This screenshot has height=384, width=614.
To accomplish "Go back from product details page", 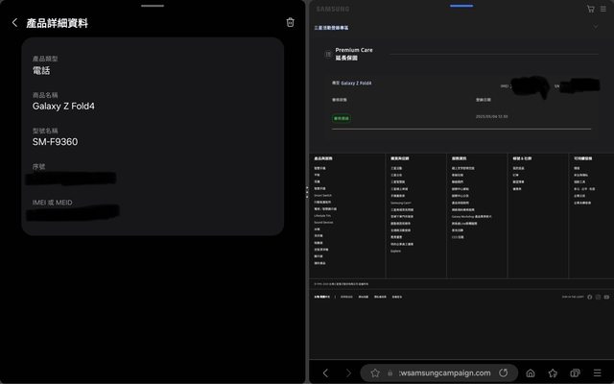I will click(x=14, y=23).
